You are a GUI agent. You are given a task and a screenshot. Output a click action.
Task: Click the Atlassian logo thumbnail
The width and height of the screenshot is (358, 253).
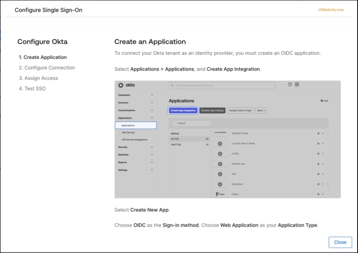pos(220,133)
